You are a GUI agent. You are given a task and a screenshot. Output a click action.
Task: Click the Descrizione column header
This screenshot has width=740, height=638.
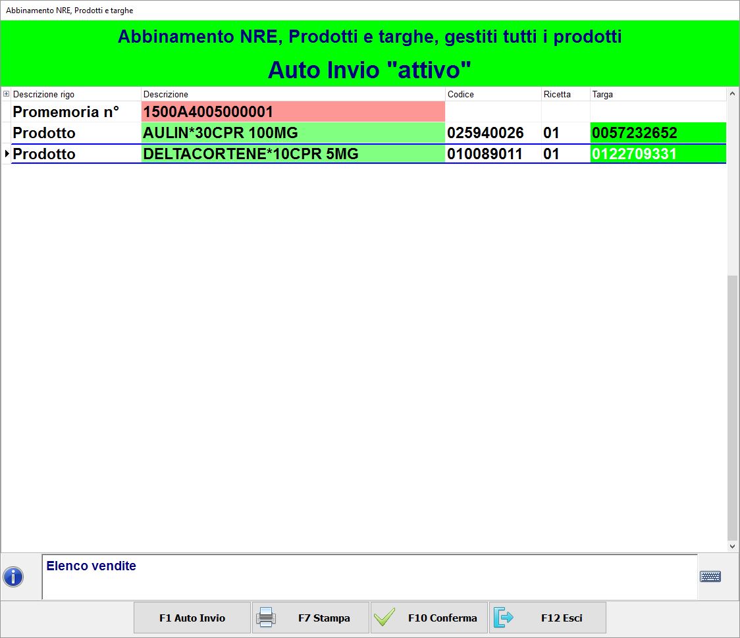(293, 94)
